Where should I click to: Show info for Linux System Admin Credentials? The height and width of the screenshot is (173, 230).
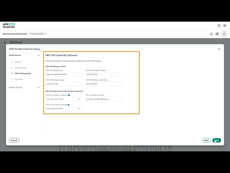tap(68, 105)
